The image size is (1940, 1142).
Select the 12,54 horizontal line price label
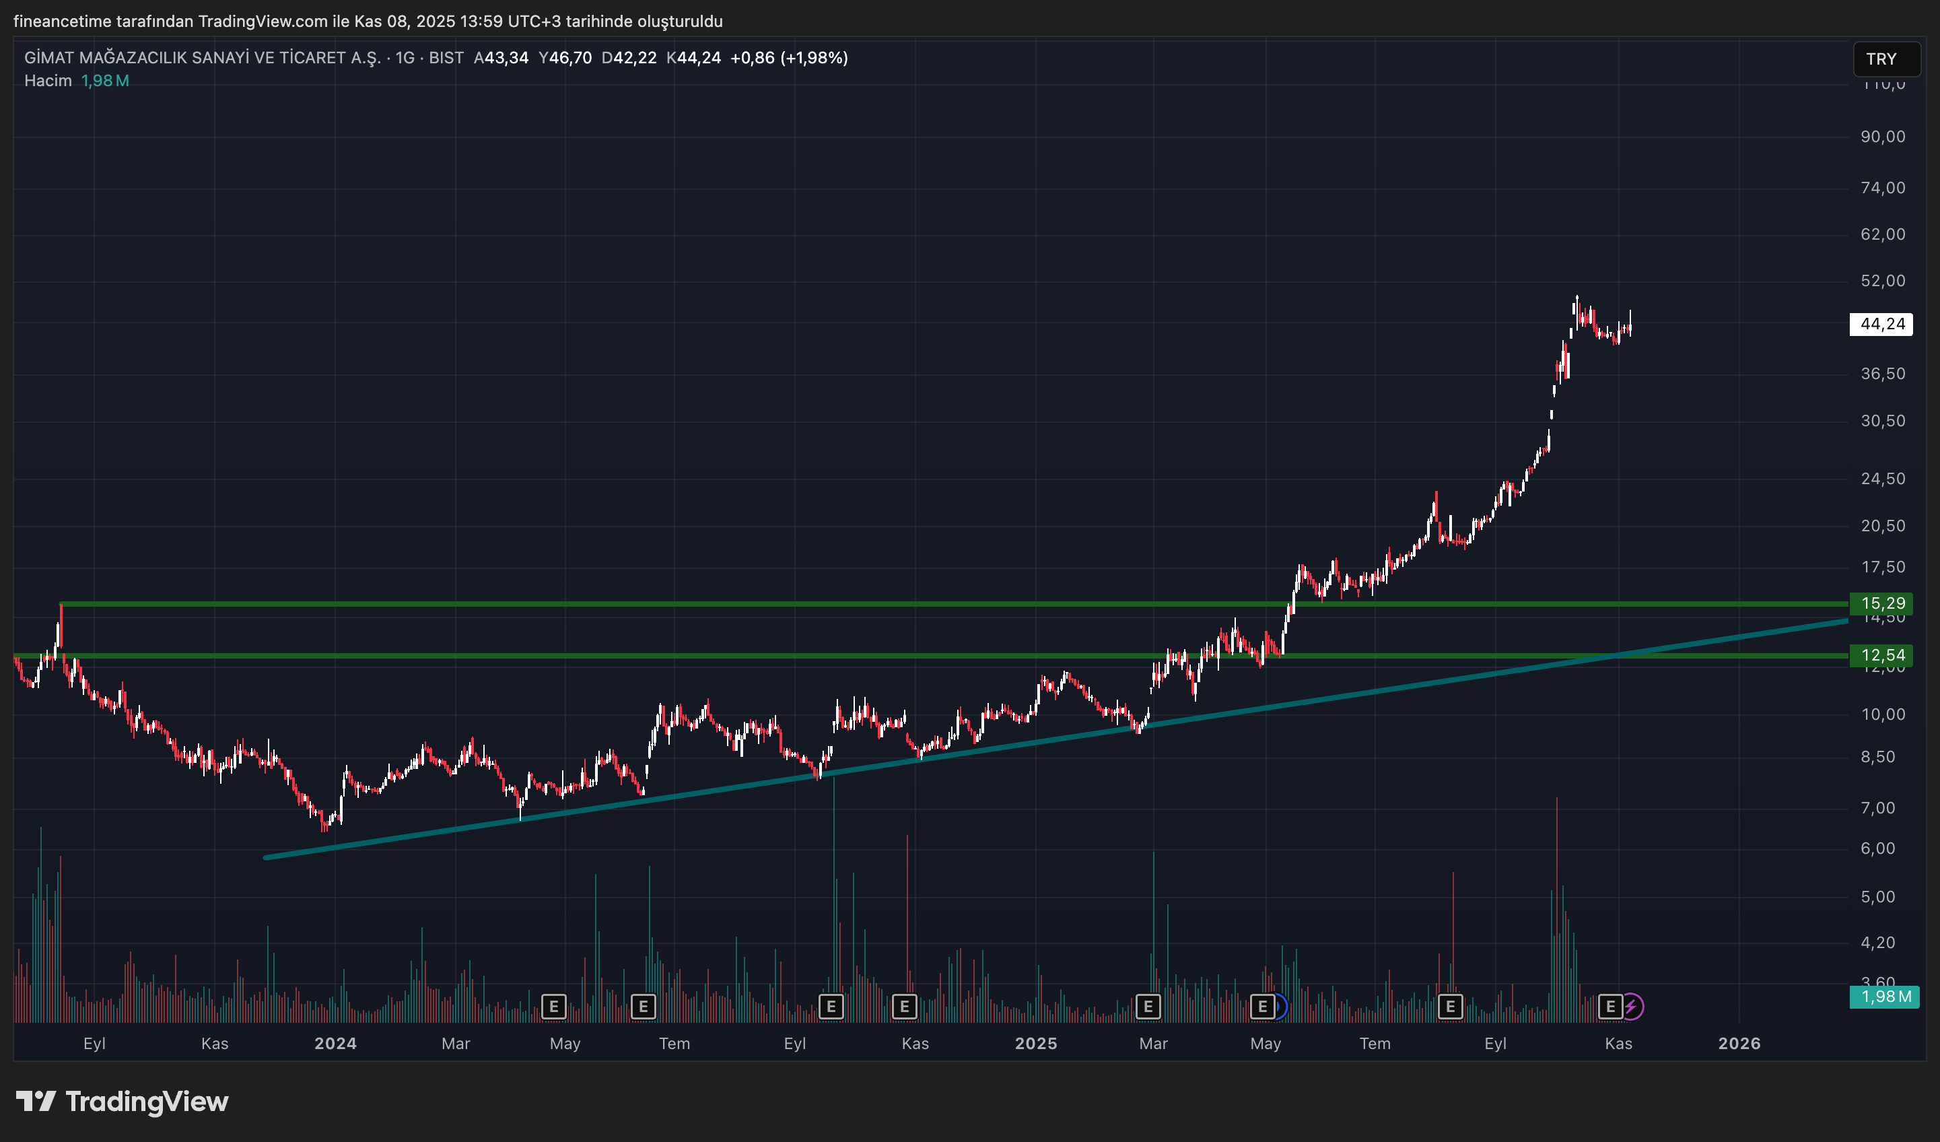pyautogui.click(x=1882, y=655)
